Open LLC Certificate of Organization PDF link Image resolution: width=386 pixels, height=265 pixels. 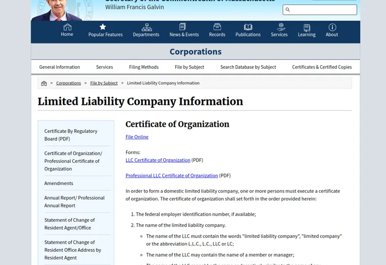158,160
